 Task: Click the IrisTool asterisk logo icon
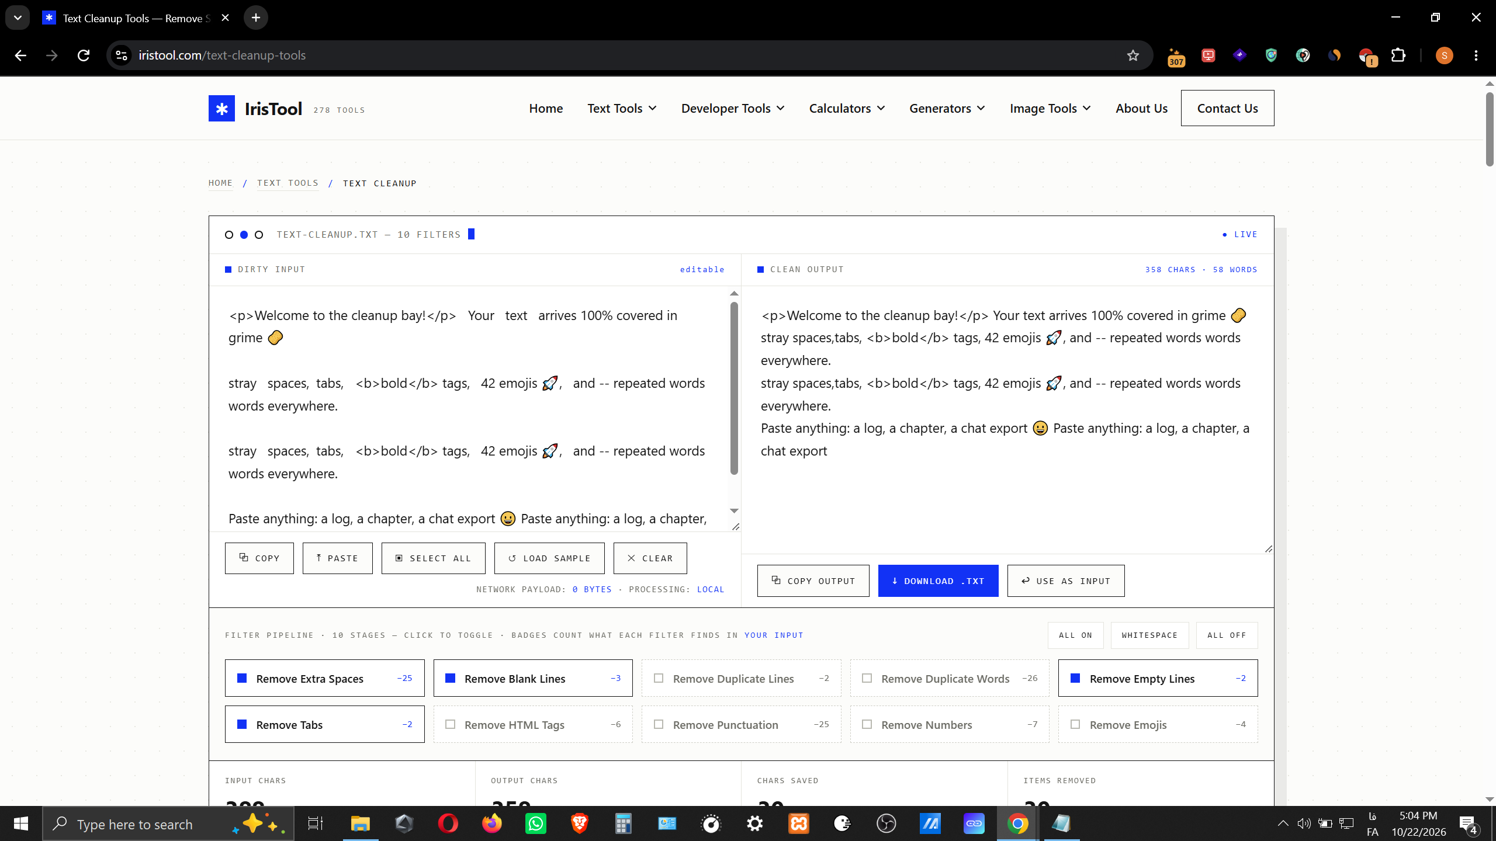[221, 109]
